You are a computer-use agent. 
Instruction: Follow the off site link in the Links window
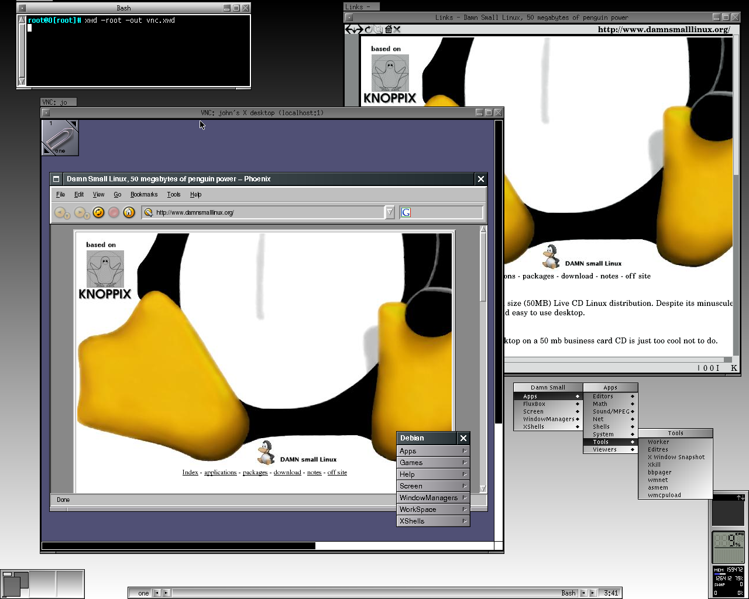[x=638, y=276]
